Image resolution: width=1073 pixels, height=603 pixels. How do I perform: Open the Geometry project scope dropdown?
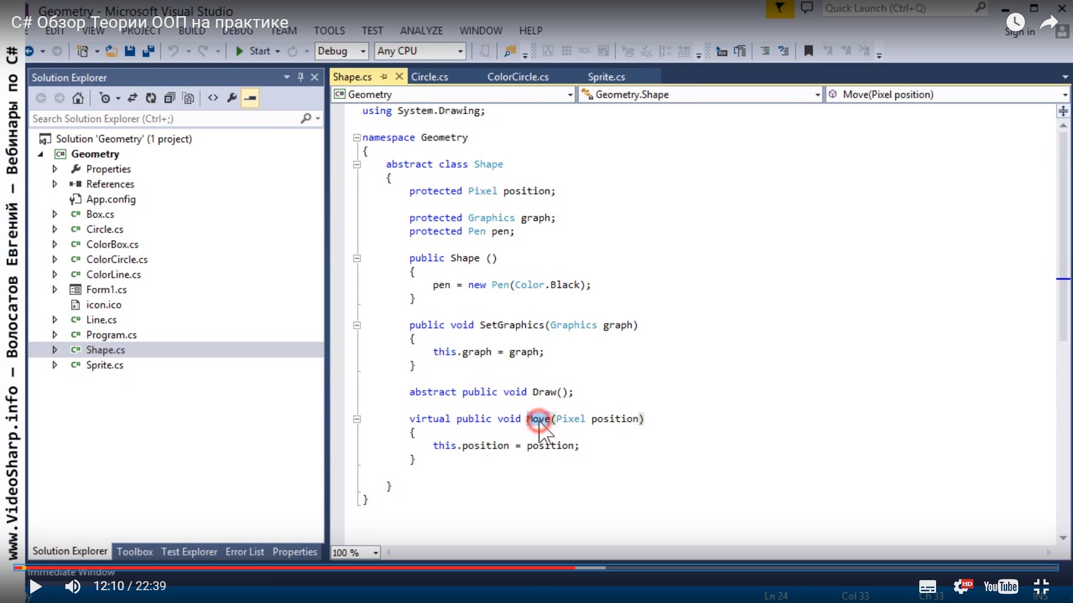point(453,94)
